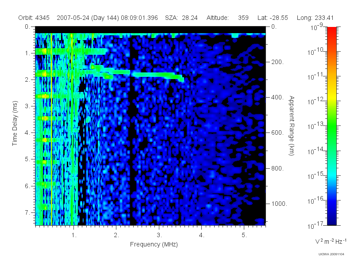Click the 'Frequency (MHz)' axis label
Image resolution: width=354 pixels, height=265 pixels.
tap(154, 245)
